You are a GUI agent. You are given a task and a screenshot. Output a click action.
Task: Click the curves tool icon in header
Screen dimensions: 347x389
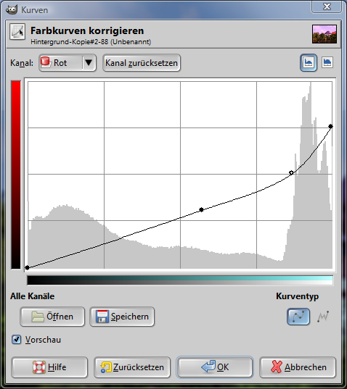tap(17, 32)
